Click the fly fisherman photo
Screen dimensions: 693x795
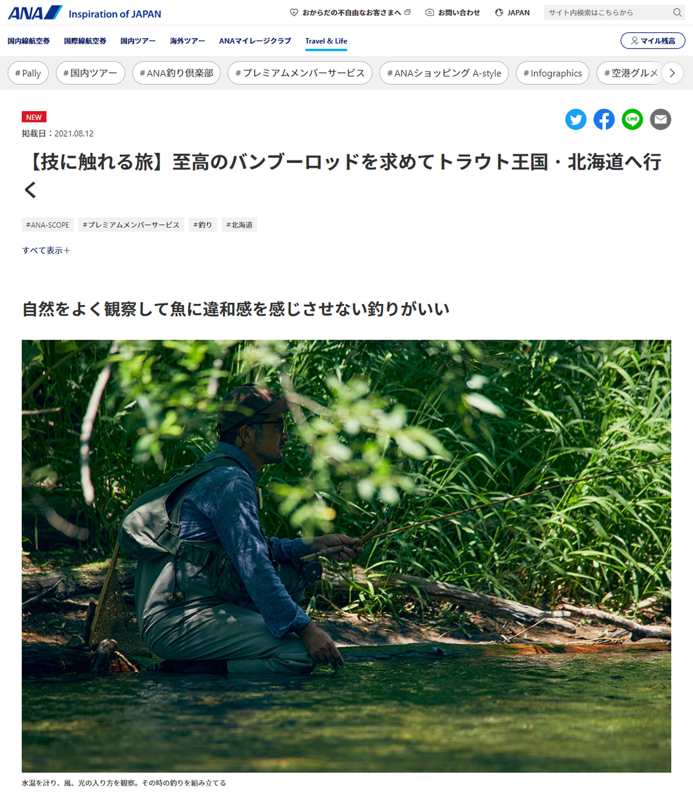click(346, 556)
